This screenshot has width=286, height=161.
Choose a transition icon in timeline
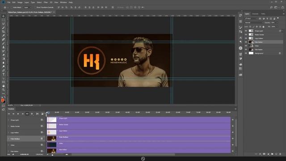point(42,114)
